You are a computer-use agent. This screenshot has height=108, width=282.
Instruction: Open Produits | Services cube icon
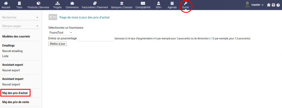tap(38, 3)
